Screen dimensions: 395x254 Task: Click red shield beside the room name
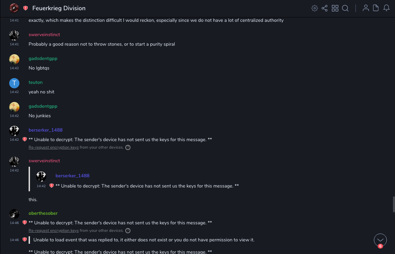26,8
